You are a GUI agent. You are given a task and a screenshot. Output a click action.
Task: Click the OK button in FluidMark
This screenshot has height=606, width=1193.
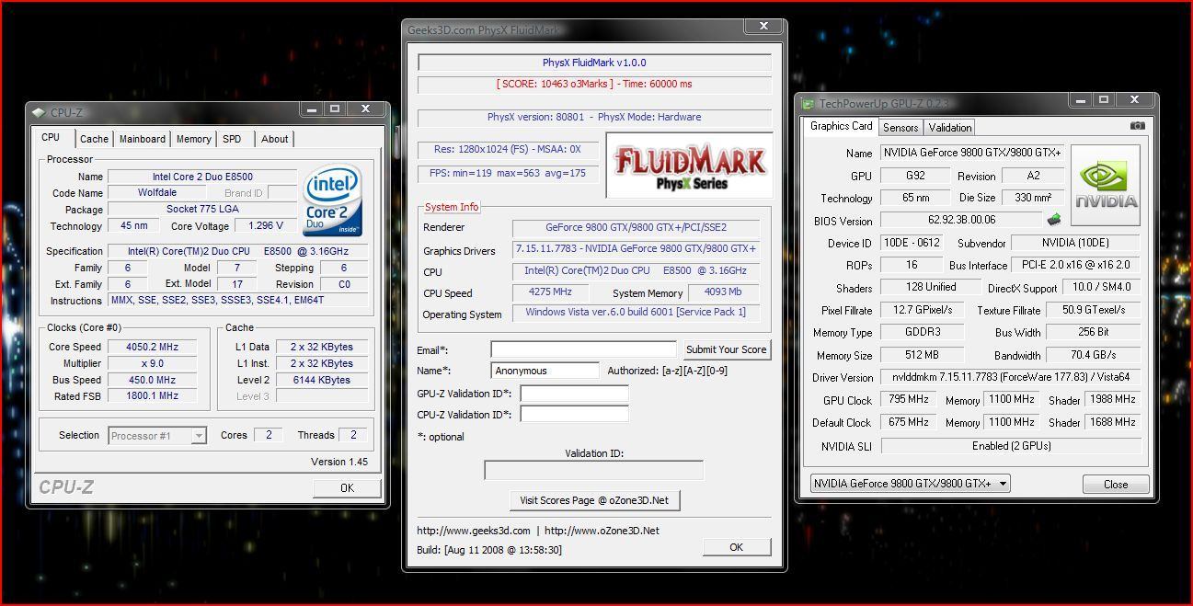point(736,547)
